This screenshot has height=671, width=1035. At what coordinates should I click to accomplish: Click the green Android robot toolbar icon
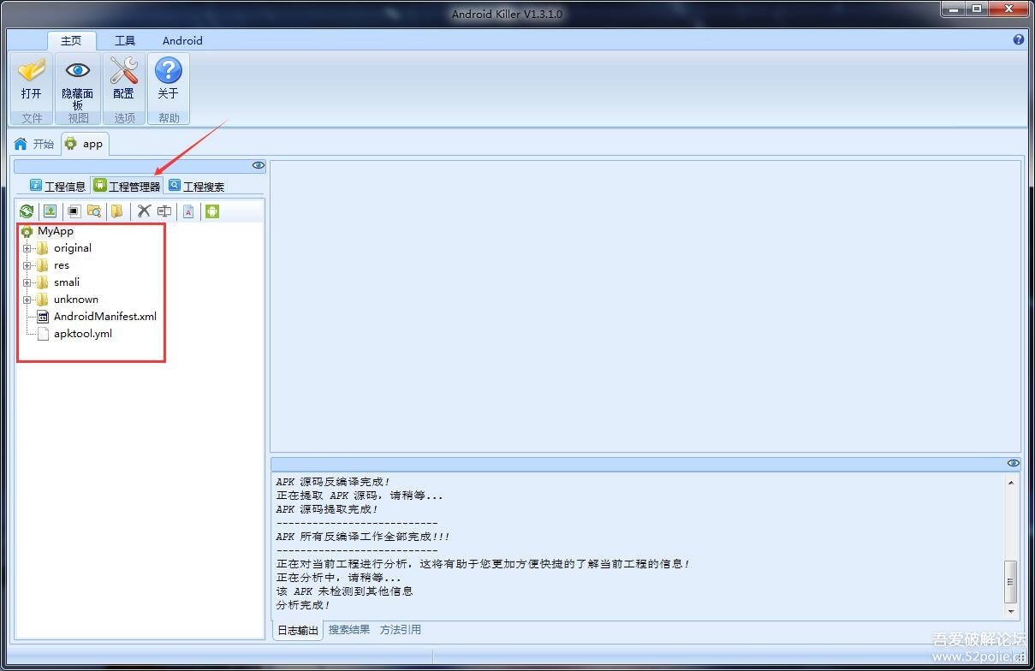[x=212, y=211]
